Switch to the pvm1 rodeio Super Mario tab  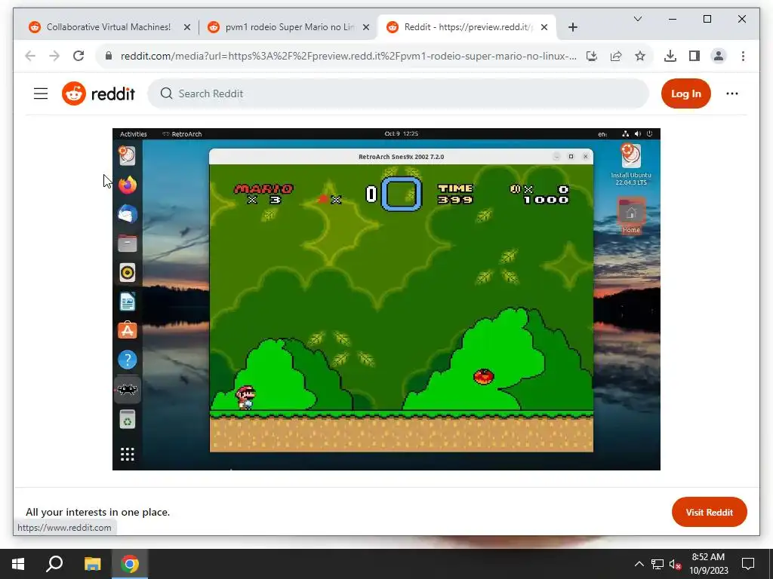click(288, 27)
